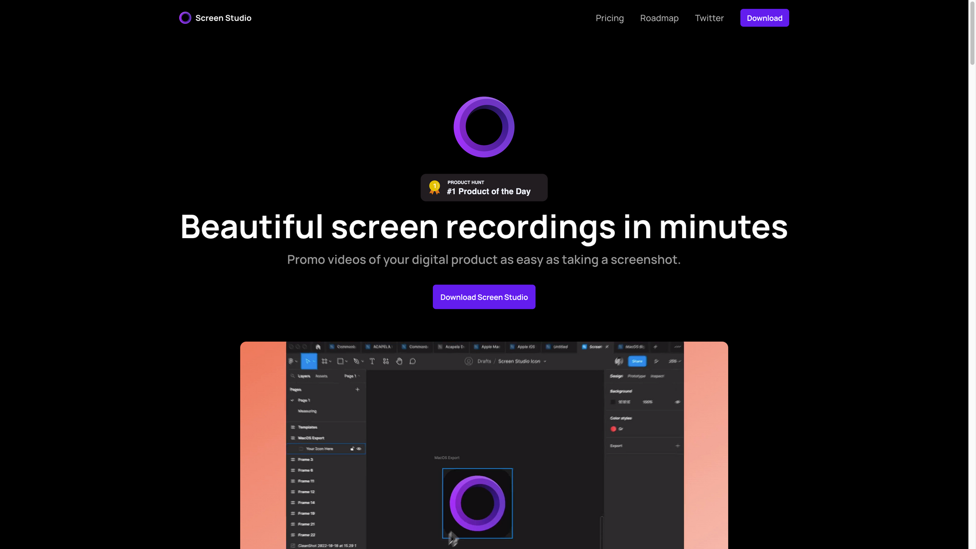Open the Pricing nav link

(610, 18)
